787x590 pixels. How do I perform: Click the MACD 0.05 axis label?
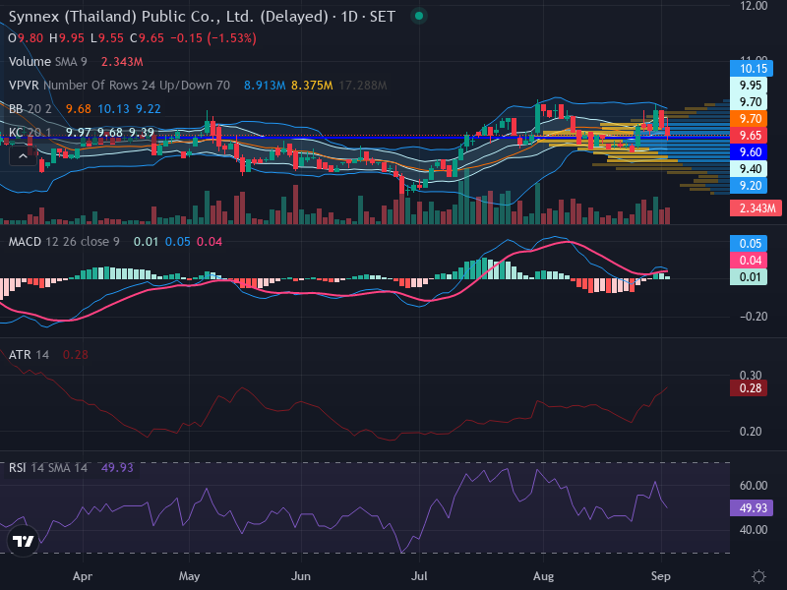[x=749, y=244]
